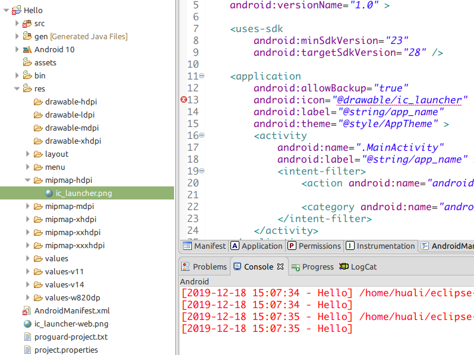Collapse the mipmap-hdpi folder

(x=27, y=180)
